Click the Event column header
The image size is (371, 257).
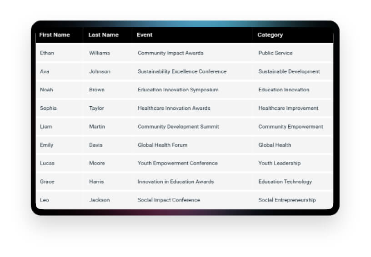pyautogui.click(x=145, y=35)
